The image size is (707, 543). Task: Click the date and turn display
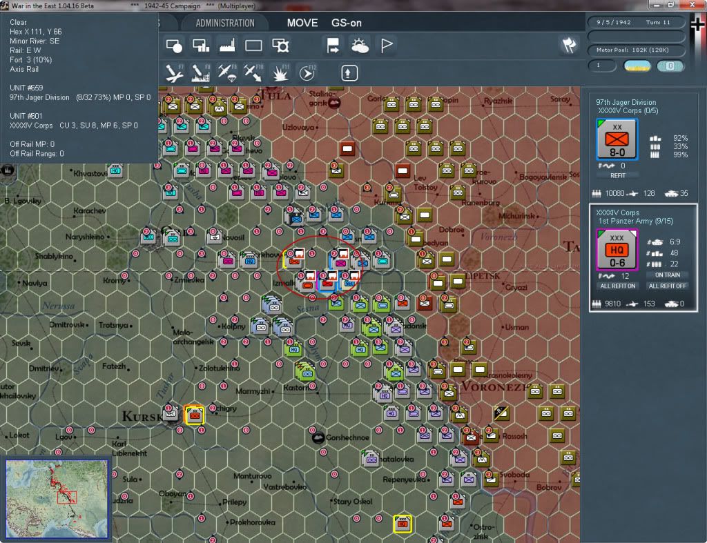tap(636, 22)
